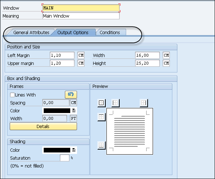
Task: Click the black Shading color swatch
Action: tap(56, 150)
